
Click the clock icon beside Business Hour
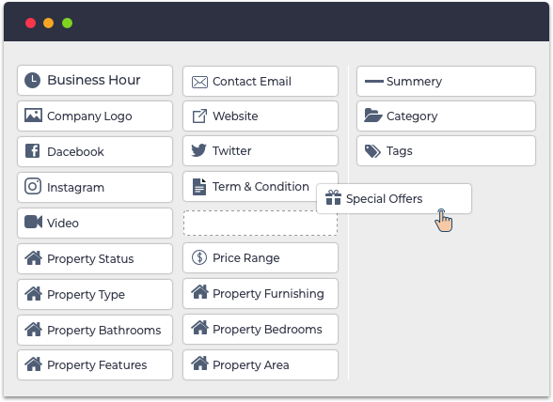[x=32, y=81]
